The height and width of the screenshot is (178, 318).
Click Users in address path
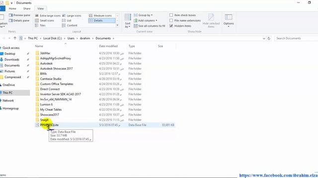[x=71, y=39]
